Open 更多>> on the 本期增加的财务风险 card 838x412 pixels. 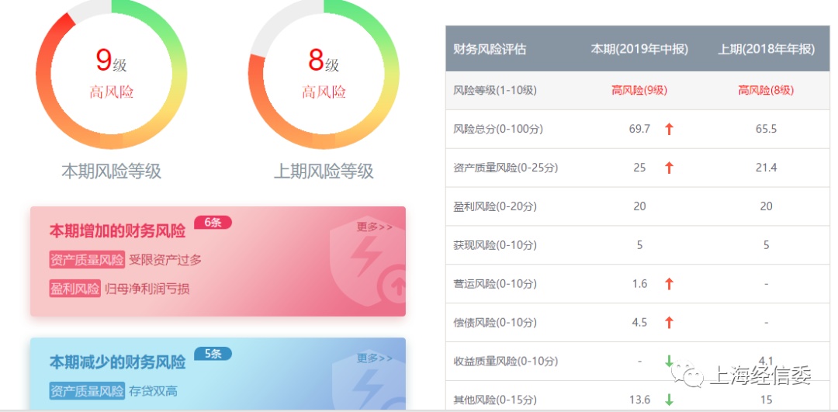coord(375,227)
